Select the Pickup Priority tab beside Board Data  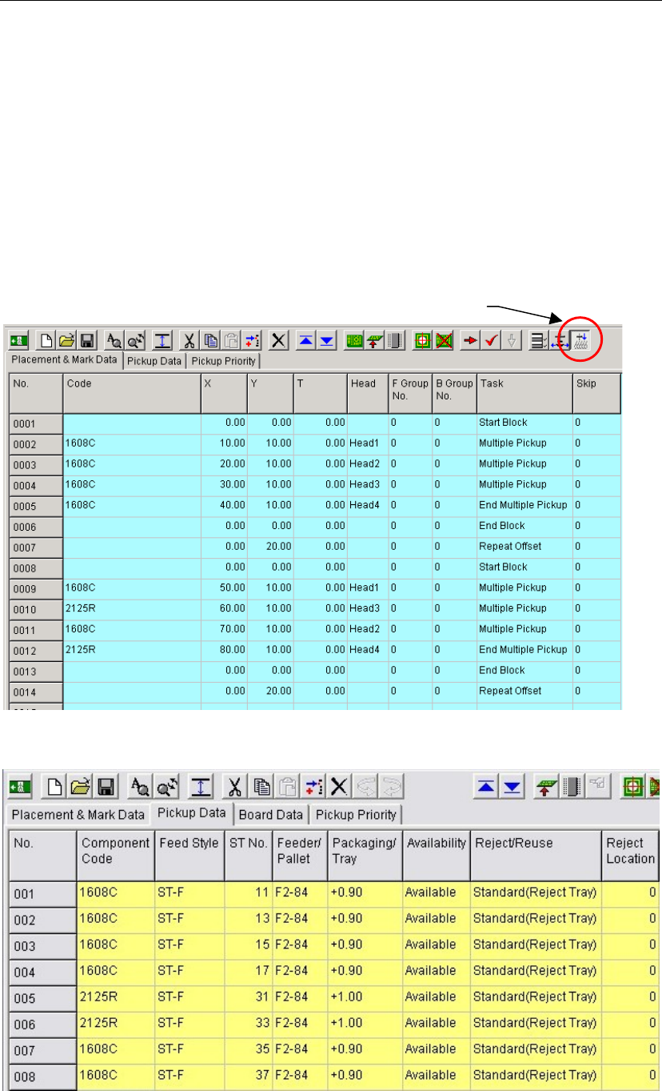[x=357, y=815]
